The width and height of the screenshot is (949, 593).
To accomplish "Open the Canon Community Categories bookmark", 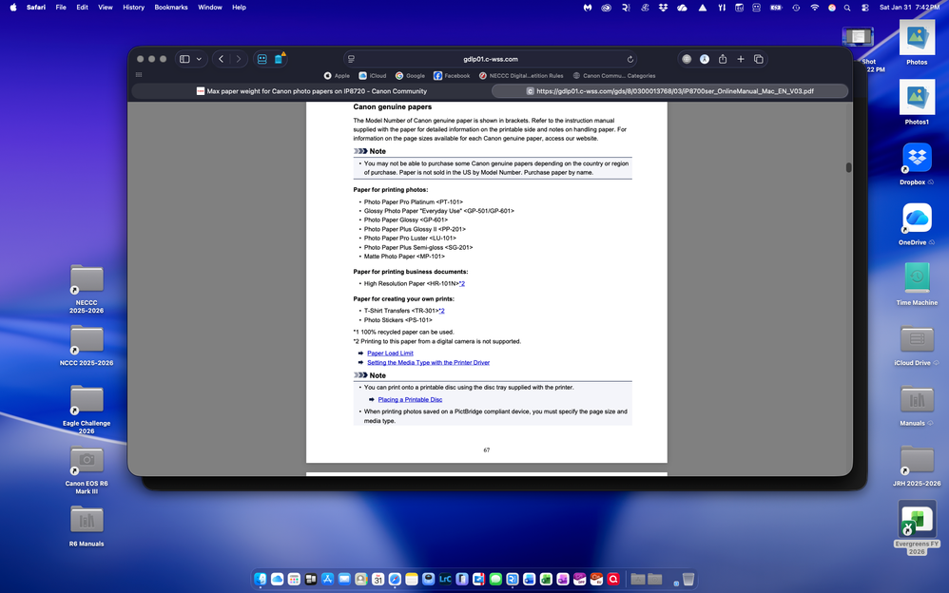I will tap(614, 76).
